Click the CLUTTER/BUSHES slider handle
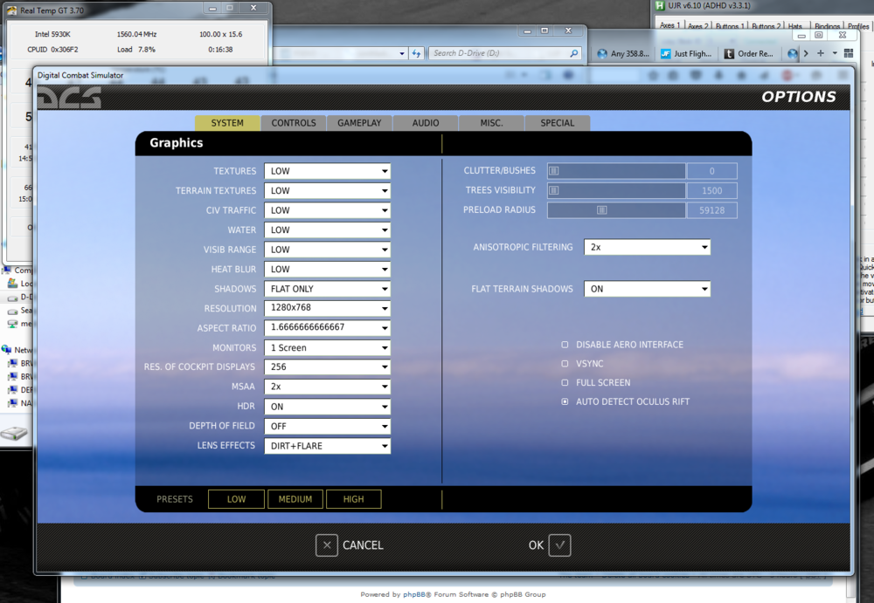The width and height of the screenshot is (874, 603). (x=553, y=171)
